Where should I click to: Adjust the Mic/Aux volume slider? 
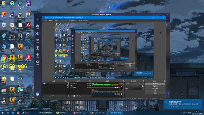[x=104, y=94]
